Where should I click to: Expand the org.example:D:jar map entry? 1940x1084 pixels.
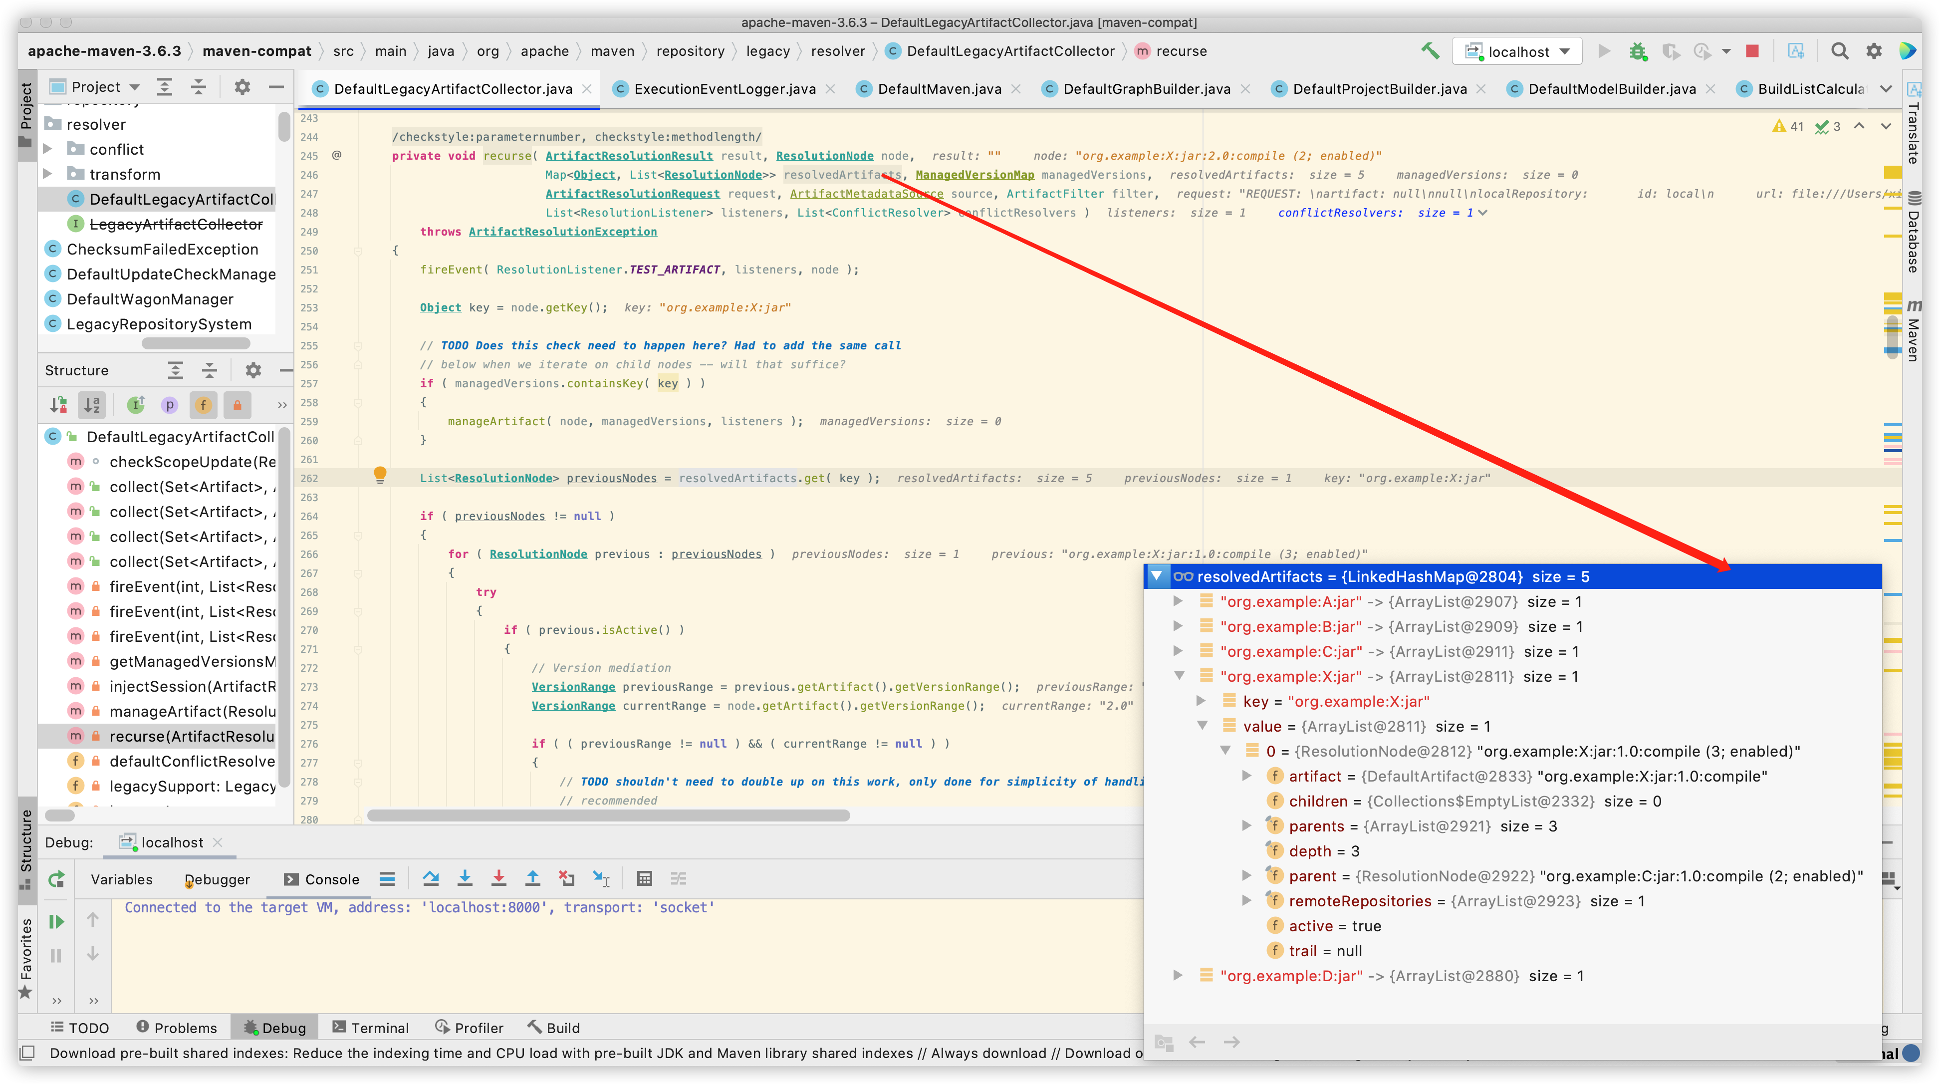pos(1178,976)
